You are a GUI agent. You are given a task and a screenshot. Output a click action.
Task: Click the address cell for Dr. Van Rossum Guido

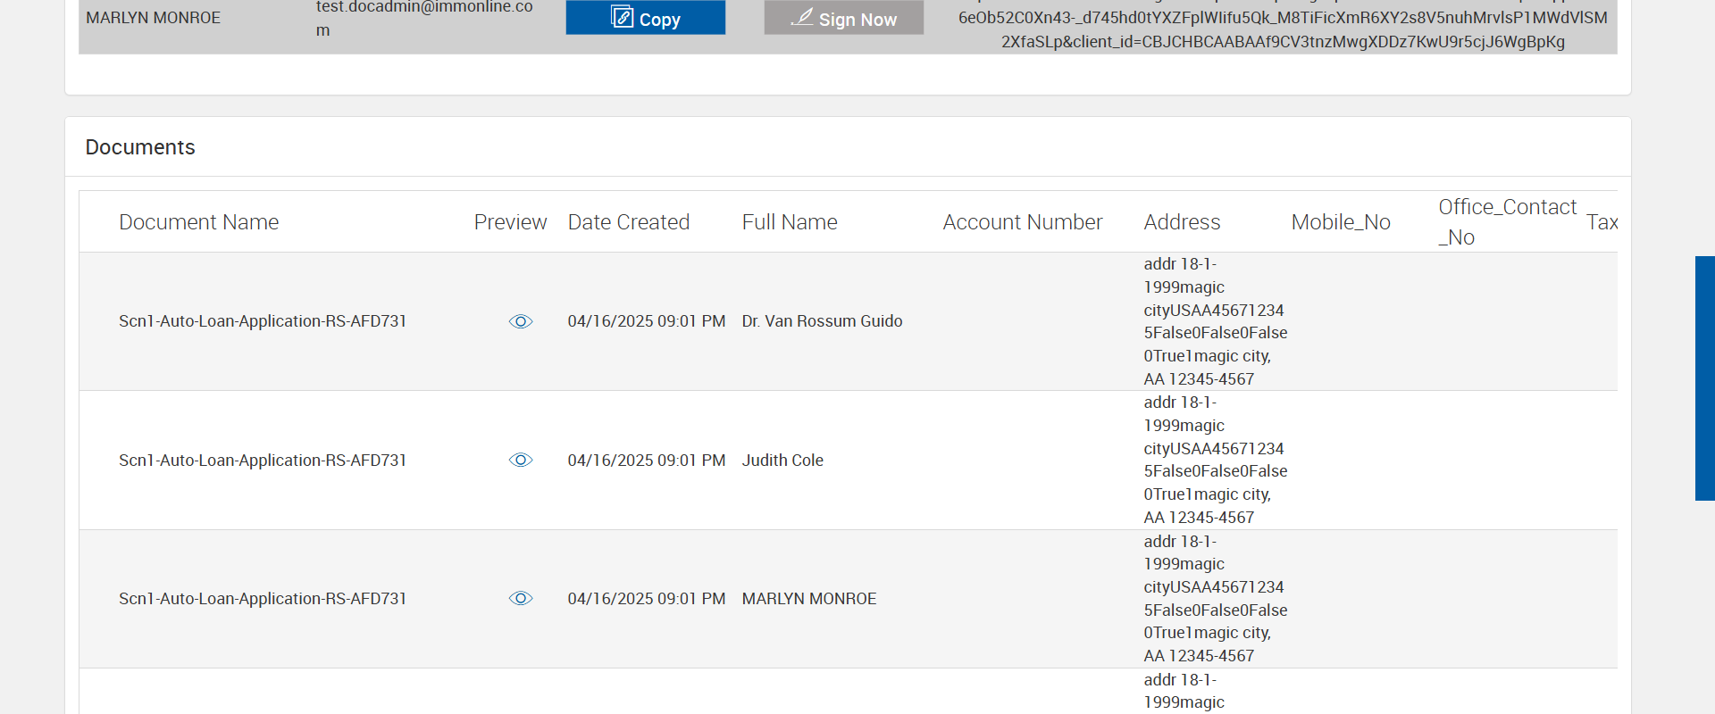pyautogui.click(x=1216, y=321)
